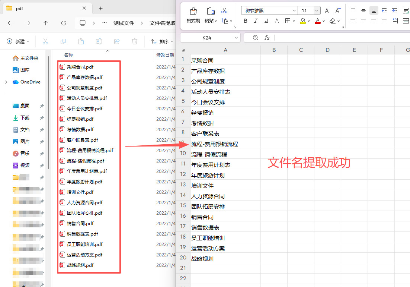The image size is (410, 287).
Task: Toggle align left for cells
Action: pos(353,21)
